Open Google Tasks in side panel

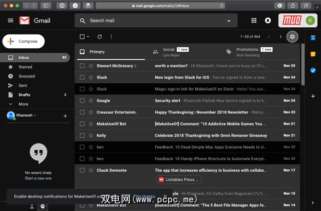(x=313, y=70)
